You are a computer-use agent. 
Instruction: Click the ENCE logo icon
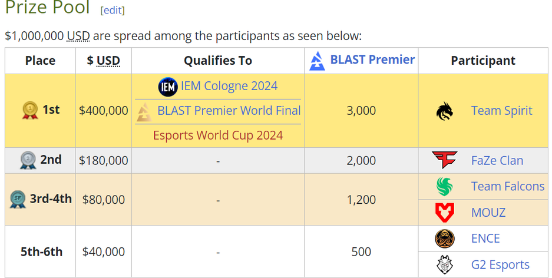pyautogui.click(x=445, y=239)
